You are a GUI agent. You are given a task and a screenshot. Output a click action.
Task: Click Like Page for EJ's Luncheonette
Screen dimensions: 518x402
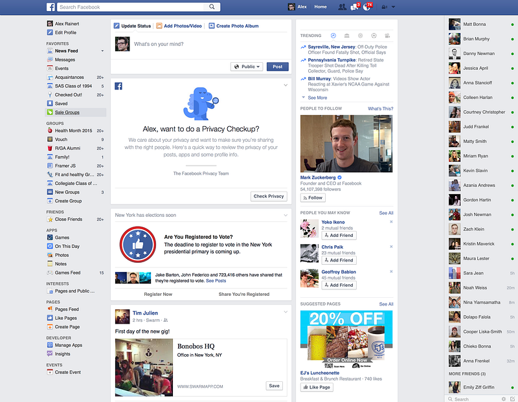point(317,387)
